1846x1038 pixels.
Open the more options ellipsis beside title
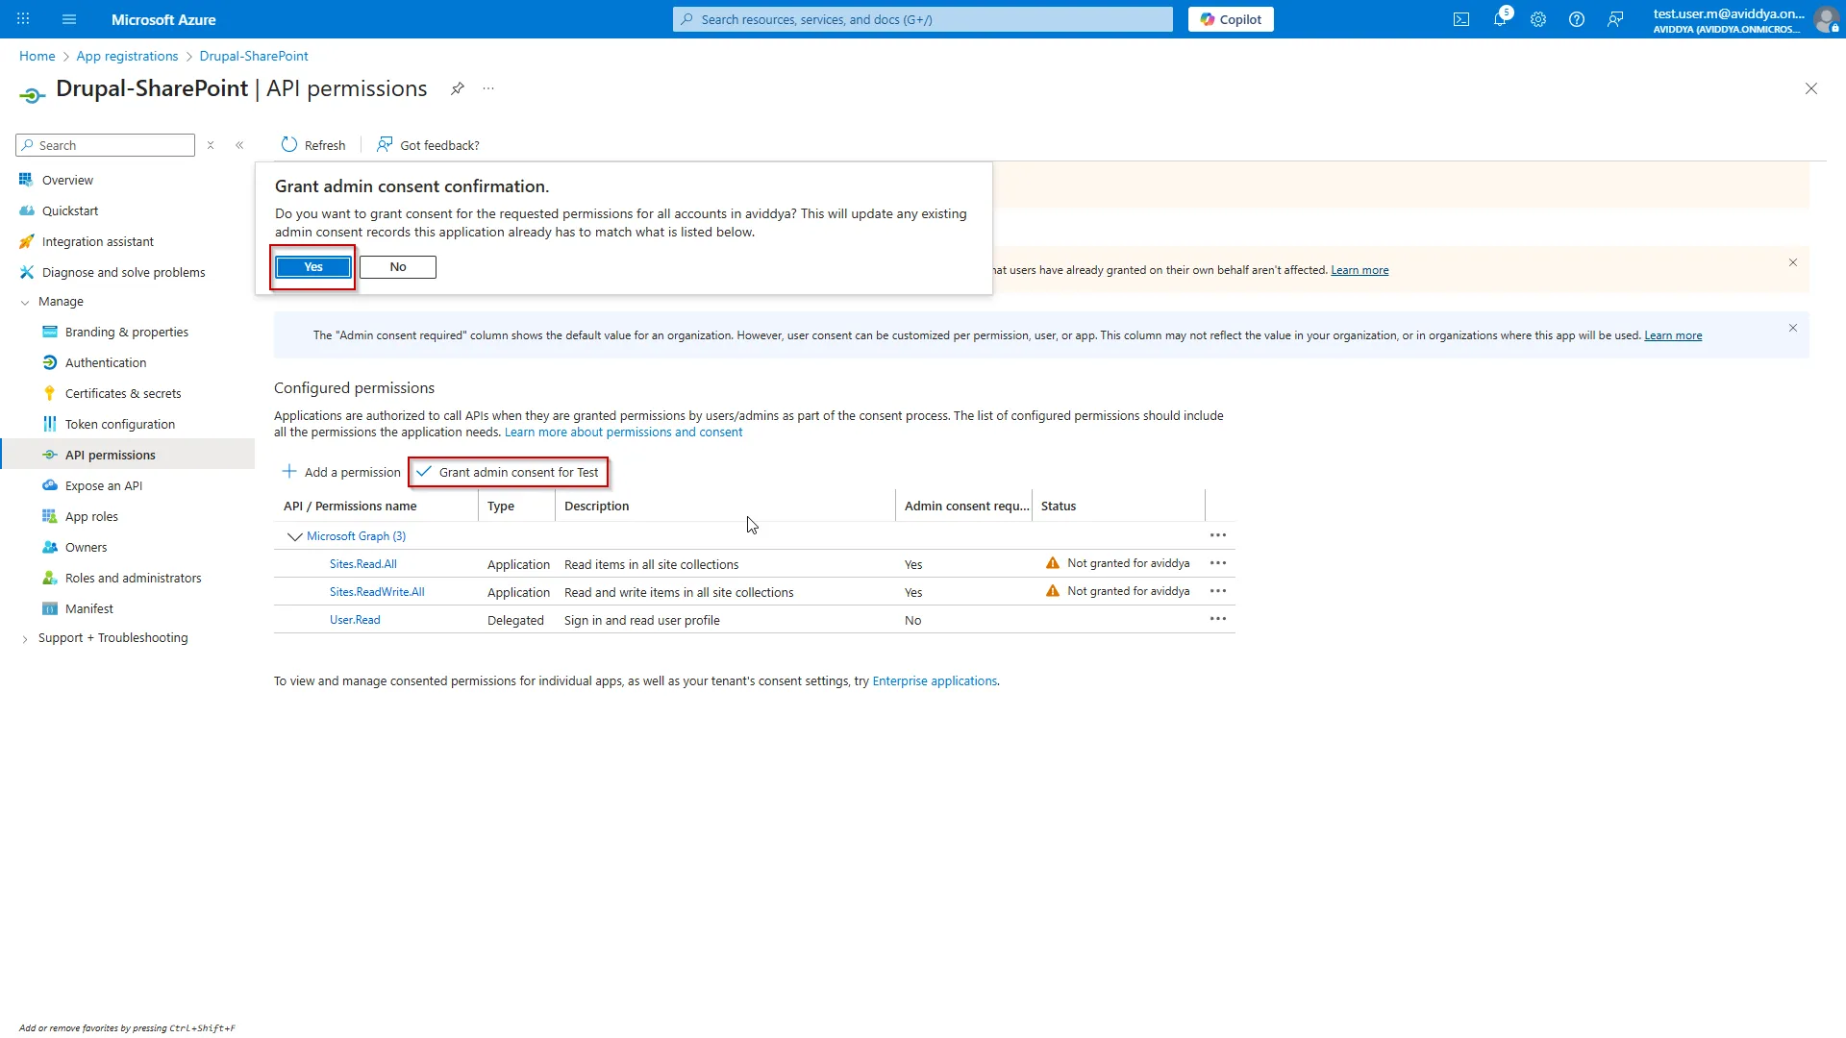click(488, 88)
